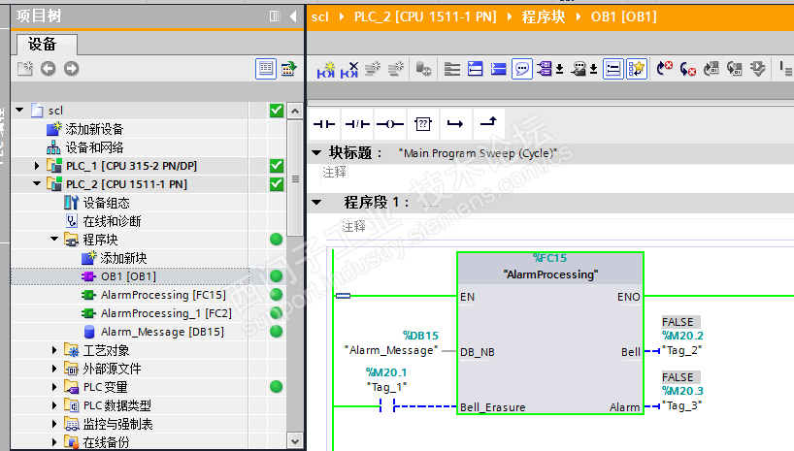Collapse the scl project node
Screen dimensions: 794x451
click(19, 110)
